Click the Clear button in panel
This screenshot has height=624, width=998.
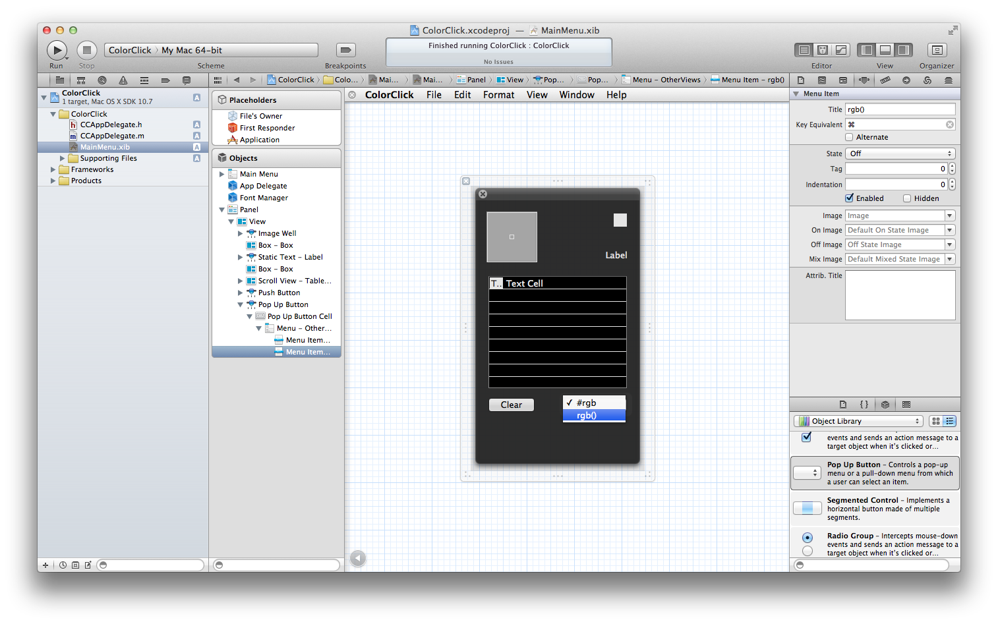(511, 405)
